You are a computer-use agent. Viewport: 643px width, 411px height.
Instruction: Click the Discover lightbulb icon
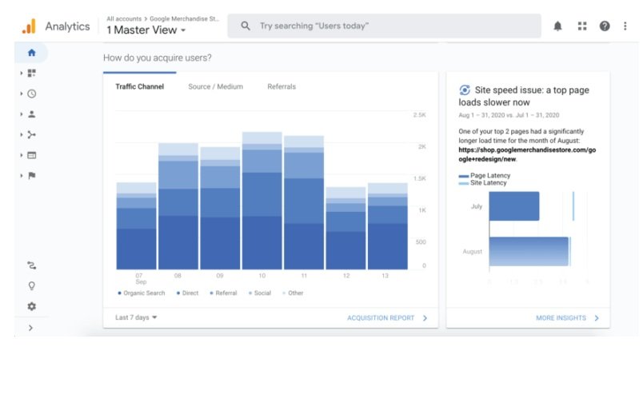pyautogui.click(x=31, y=285)
